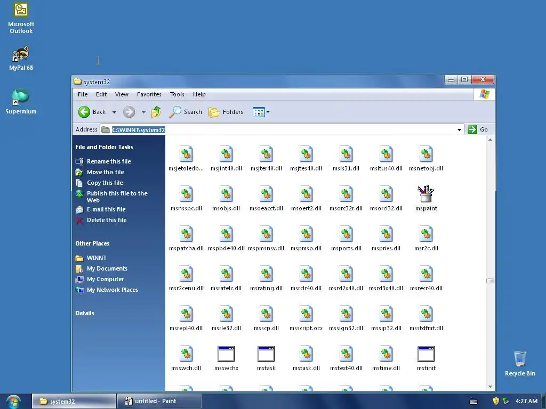The image size is (546, 409).
Task: Select the mstask executable icon
Action: (266, 354)
